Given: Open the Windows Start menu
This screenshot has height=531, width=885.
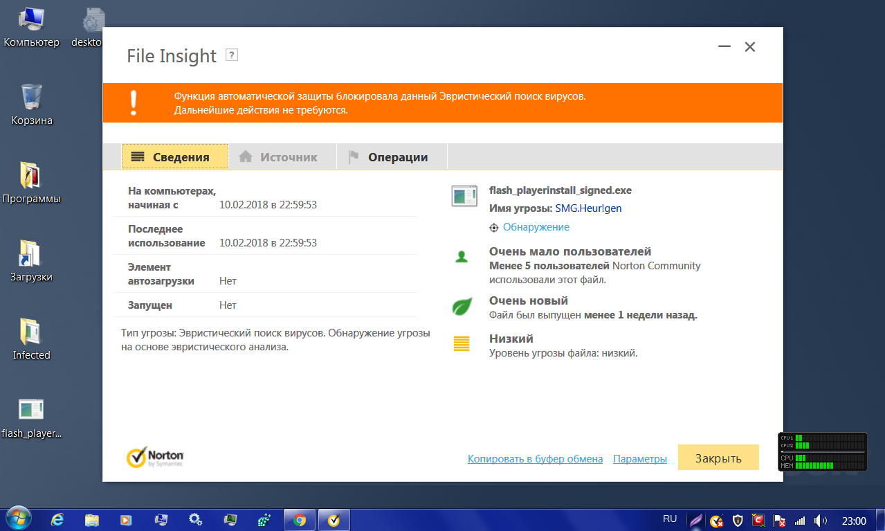Looking at the screenshot, I should (x=18, y=519).
